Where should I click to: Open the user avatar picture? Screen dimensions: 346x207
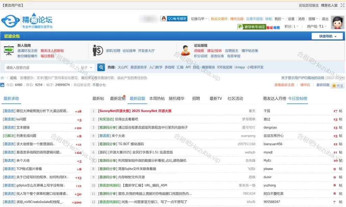click(x=337, y=23)
